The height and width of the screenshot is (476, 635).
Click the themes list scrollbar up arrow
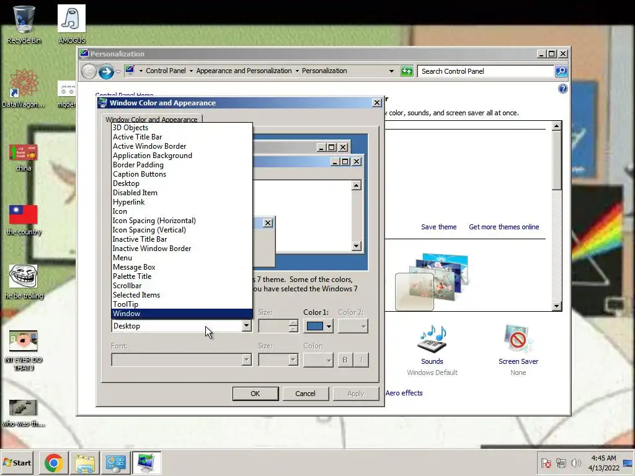pos(556,126)
